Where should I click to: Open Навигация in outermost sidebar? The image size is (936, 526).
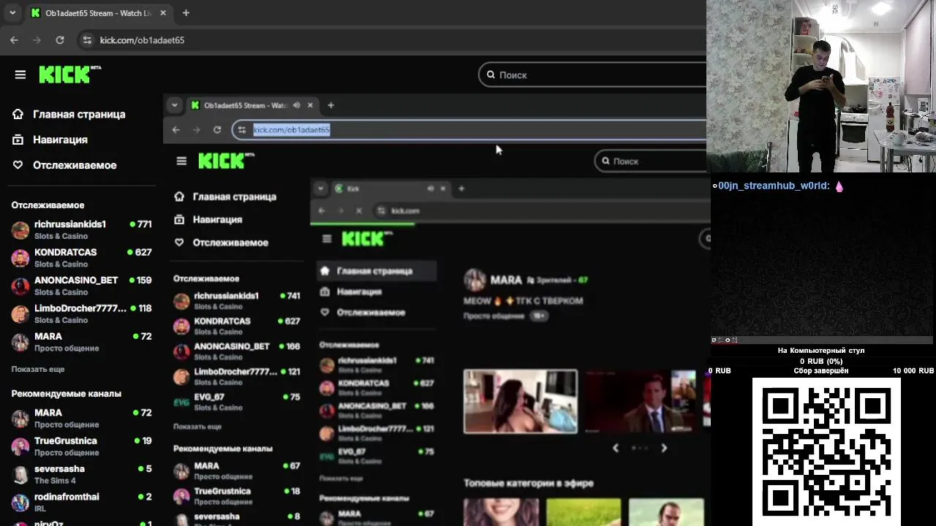[60, 140]
